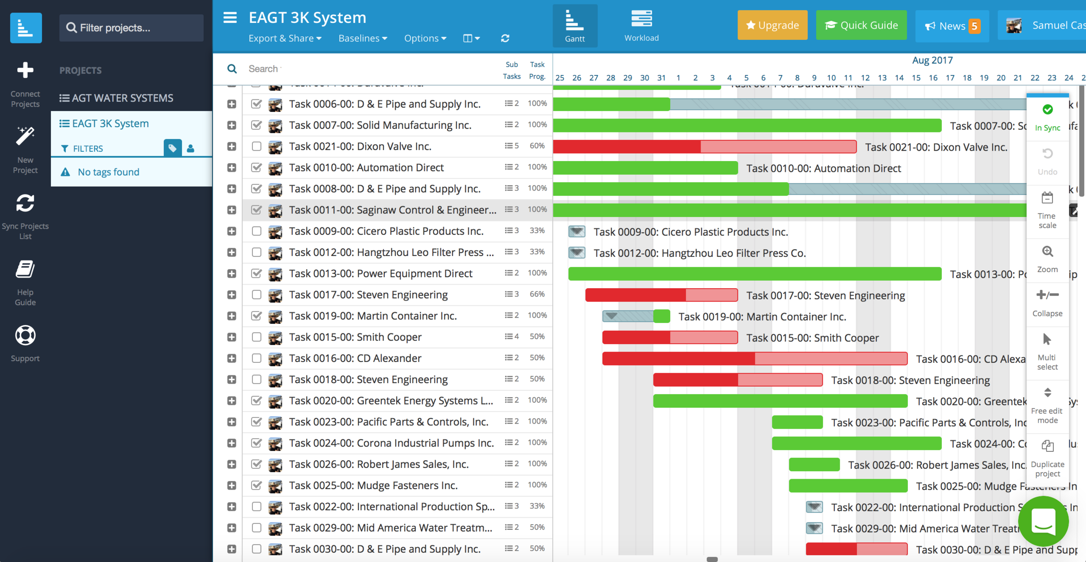Open the Zoom tool
Viewport: 1086px width, 562px height.
click(1047, 259)
